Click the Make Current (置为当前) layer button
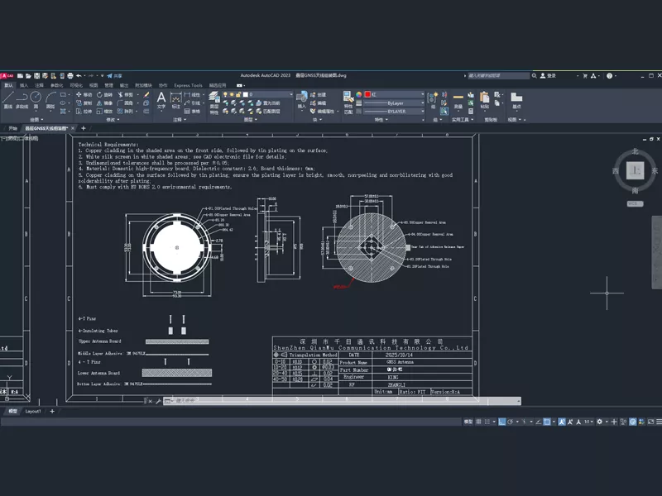 point(268,103)
